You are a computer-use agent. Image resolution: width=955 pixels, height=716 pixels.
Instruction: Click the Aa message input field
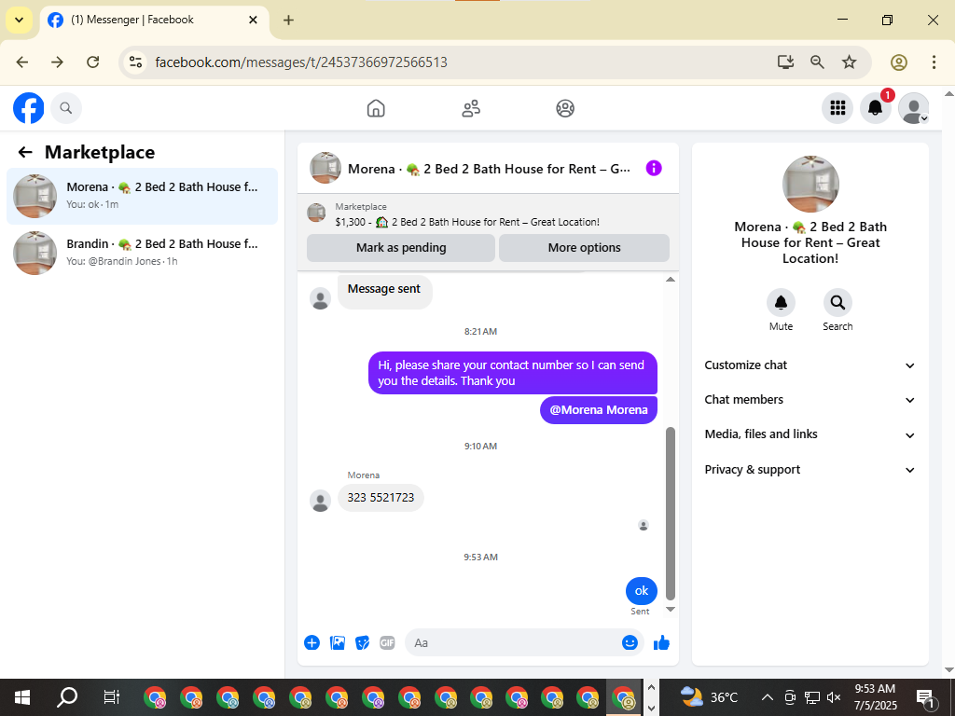pyautogui.click(x=515, y=642)
